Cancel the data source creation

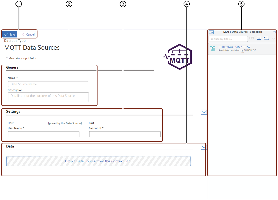pyautogui.click(x=28, y=34)
